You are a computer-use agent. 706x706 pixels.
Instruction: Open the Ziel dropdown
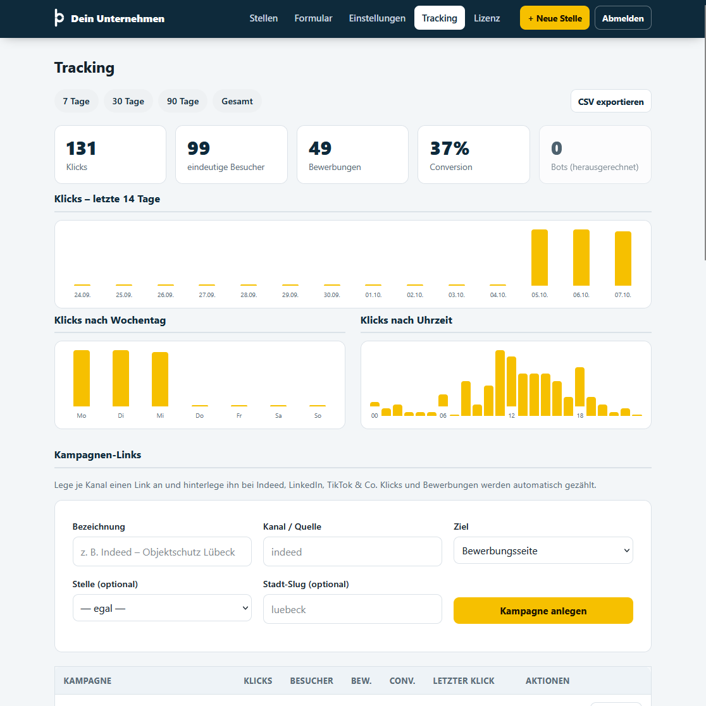tap(543, 551)
